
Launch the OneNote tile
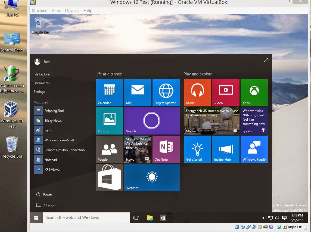point(166,149)
